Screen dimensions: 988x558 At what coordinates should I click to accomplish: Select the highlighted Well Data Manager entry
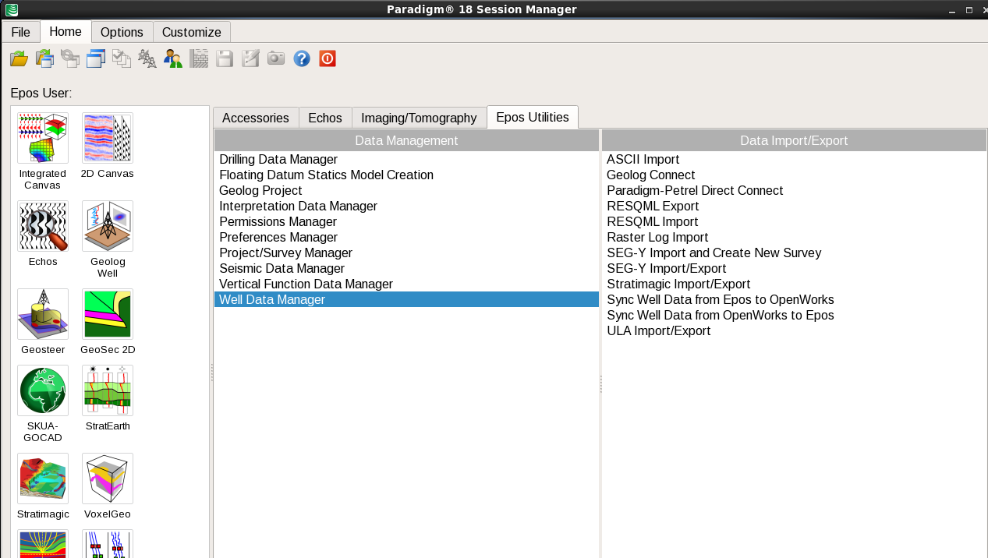pos(406,299)
